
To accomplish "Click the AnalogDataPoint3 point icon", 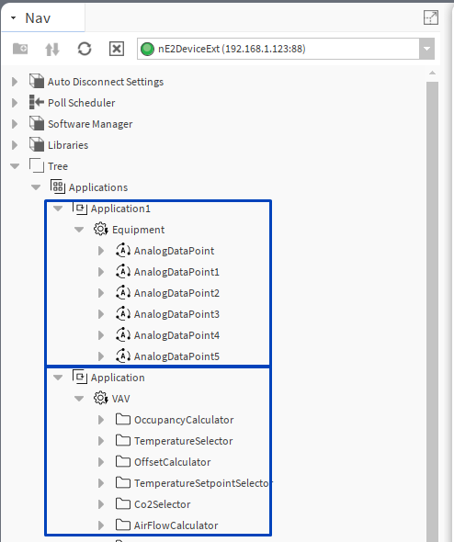I will [x=123, y=313].
